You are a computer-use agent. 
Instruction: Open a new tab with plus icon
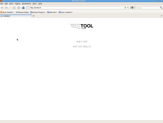click(33, 16)
